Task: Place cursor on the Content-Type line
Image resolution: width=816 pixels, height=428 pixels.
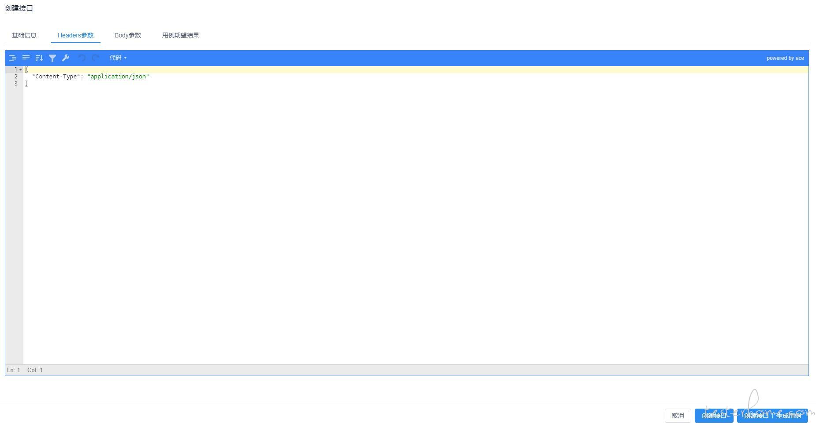Action: coord(416,77)
